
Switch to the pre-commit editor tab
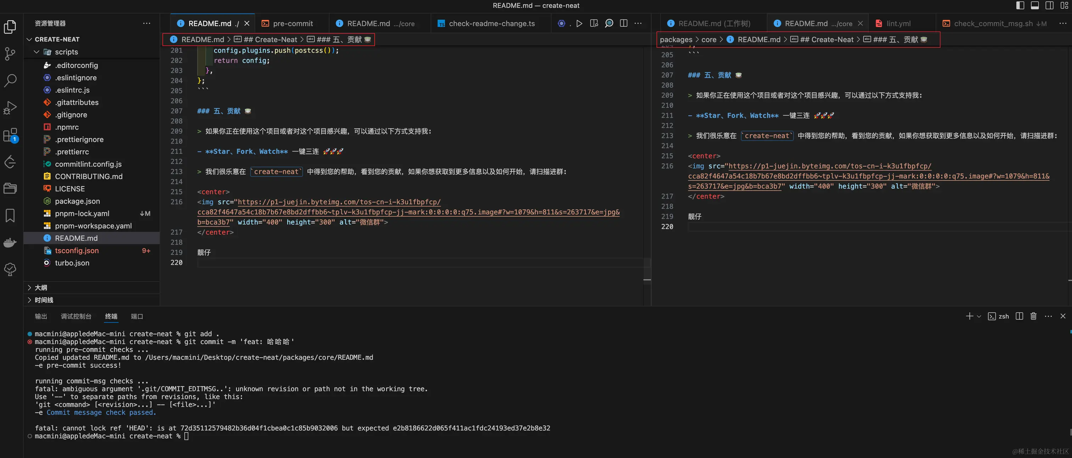click(x=292, y=24)
